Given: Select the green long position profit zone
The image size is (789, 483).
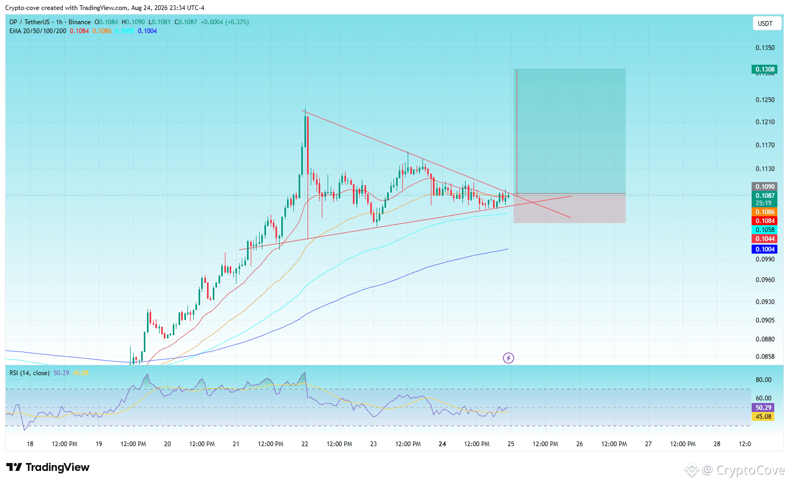Looking at the screenshot, I should click(570, 132).
